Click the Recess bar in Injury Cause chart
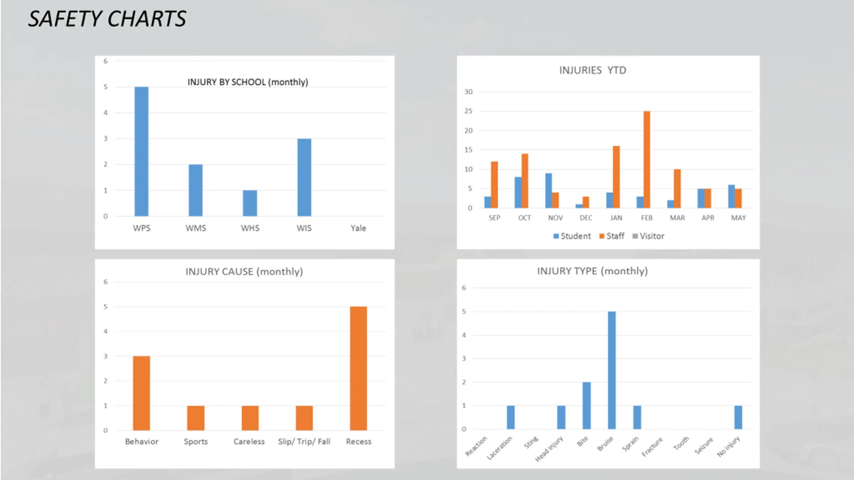Viewport: 854px width, 480px height. [x=358, y=368]
